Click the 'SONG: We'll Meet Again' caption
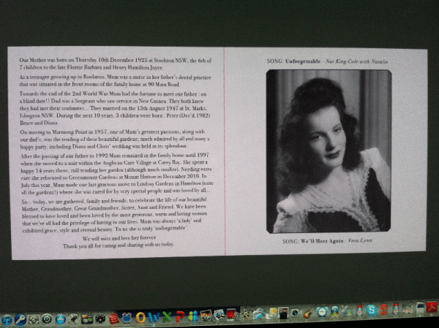Viewport: 439px width, 328px height. point(327,241)
